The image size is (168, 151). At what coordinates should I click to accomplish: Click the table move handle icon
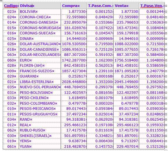point(1,1)
